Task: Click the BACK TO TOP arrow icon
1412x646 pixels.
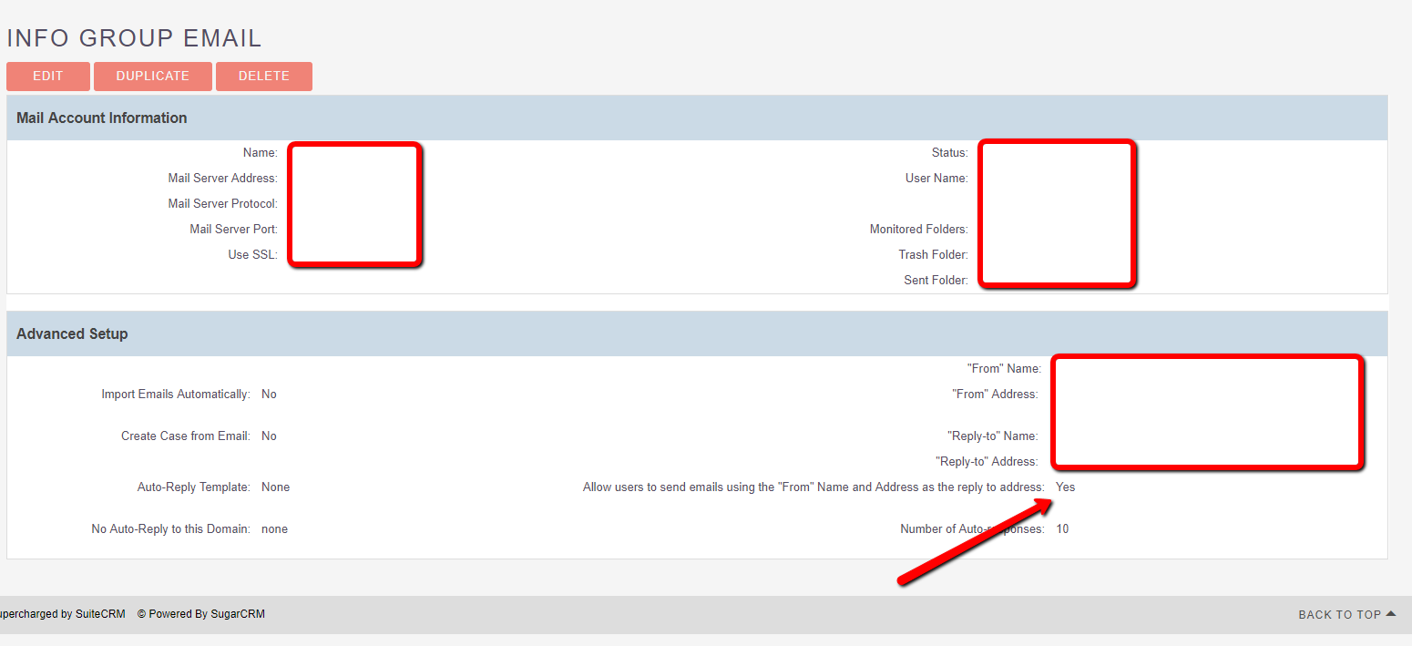Action: 1390,614
